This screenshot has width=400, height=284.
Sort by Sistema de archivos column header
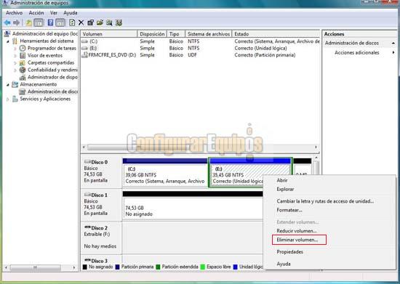click(209, 34)
